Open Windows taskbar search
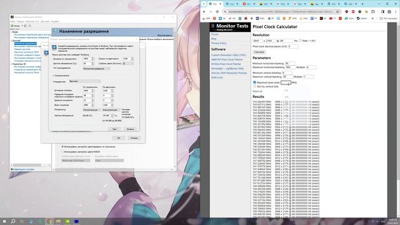Viewport: 400px width, 225px height. coord(13,221)
